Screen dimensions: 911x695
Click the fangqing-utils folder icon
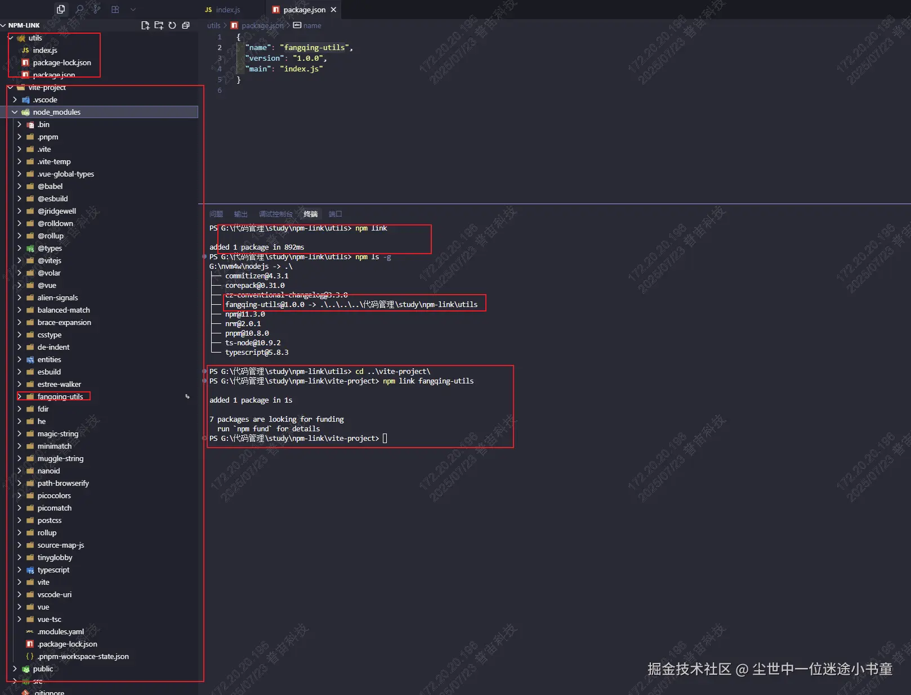point(30,396)
